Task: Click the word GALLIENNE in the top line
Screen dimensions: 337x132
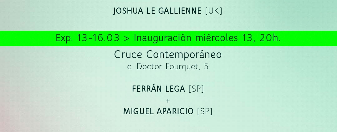Action: pos(180,11)
